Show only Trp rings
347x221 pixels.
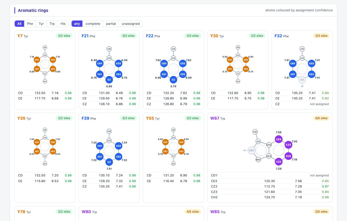click(x=52, y=24)
